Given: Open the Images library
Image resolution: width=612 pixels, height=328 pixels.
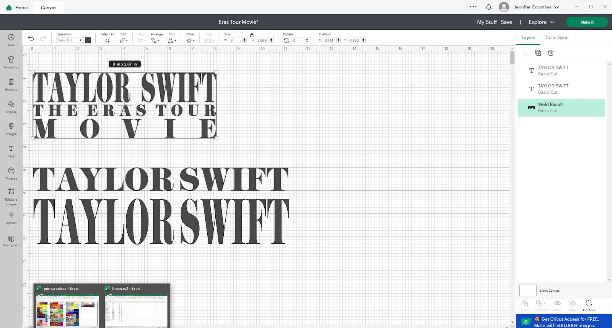Looking at the screenshot, I should tap(11, 126).
